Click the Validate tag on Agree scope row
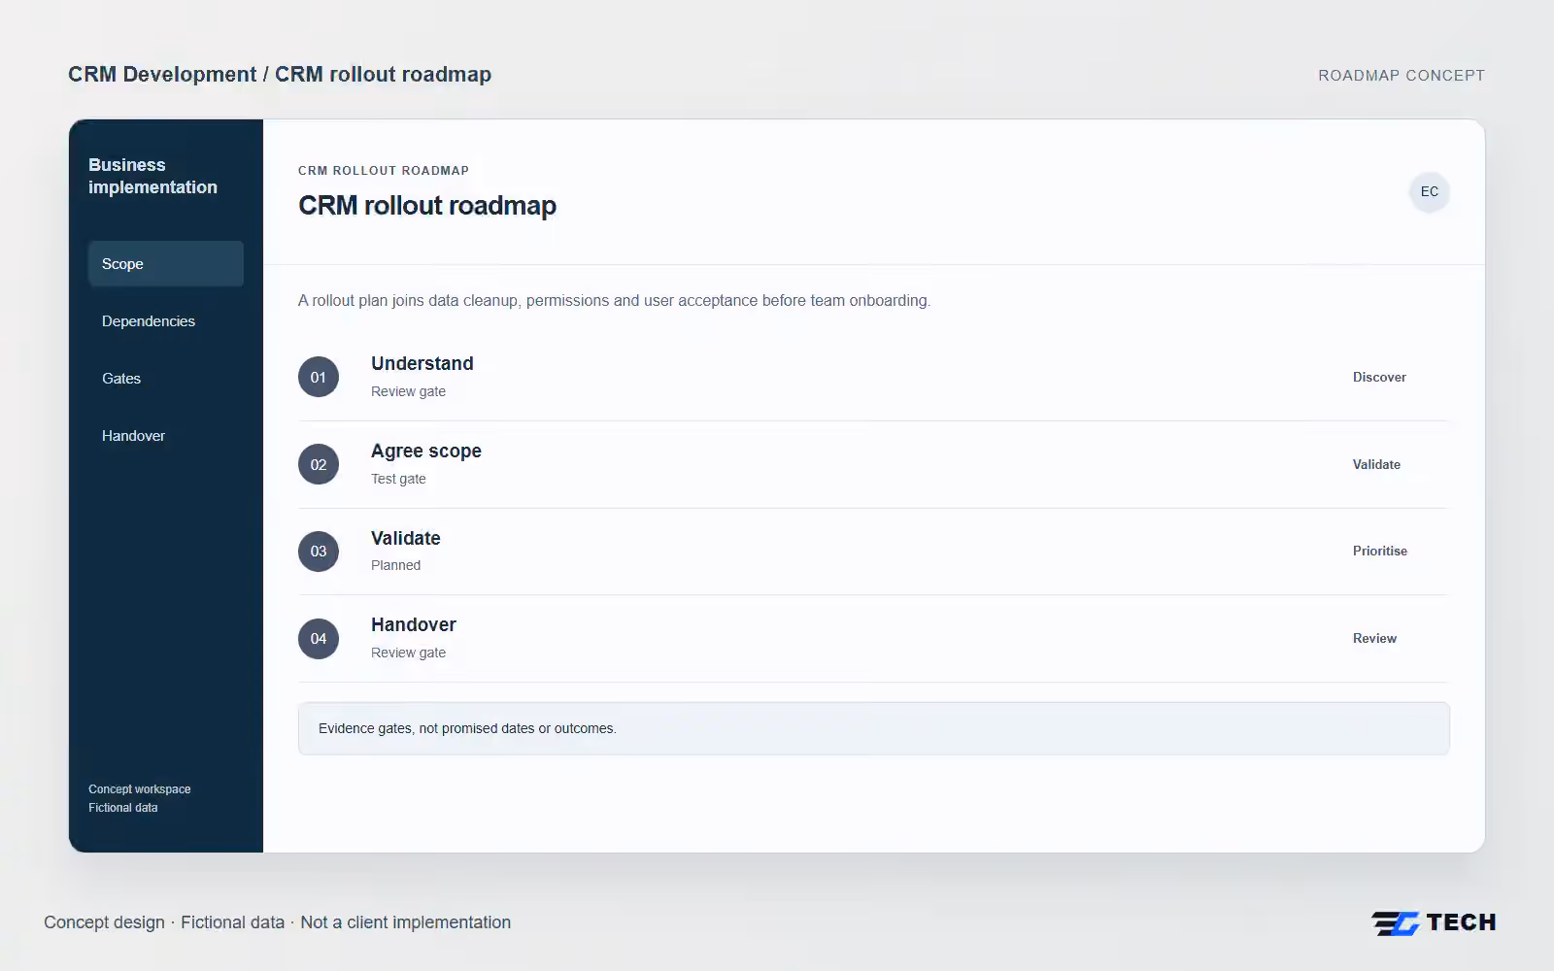1554x971 pixels. [1376, 464]
